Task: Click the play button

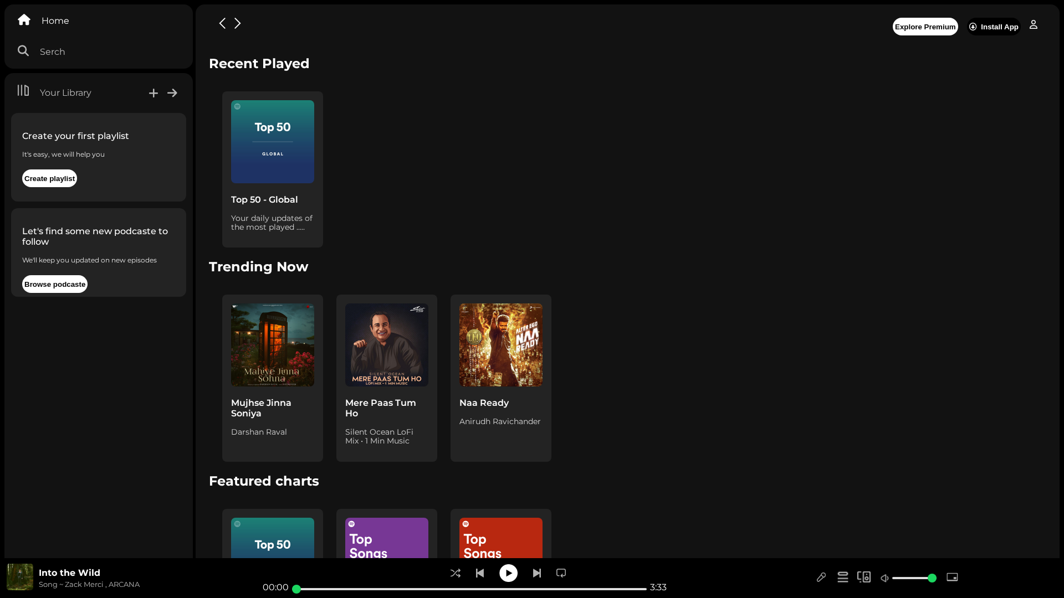Action: (508, 573)
